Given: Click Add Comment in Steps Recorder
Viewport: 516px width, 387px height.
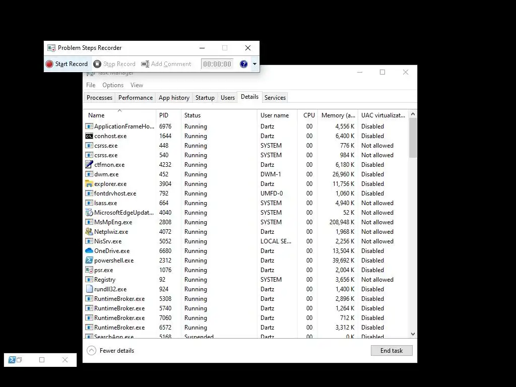Looking at the screenshot, I should (166, 64).
